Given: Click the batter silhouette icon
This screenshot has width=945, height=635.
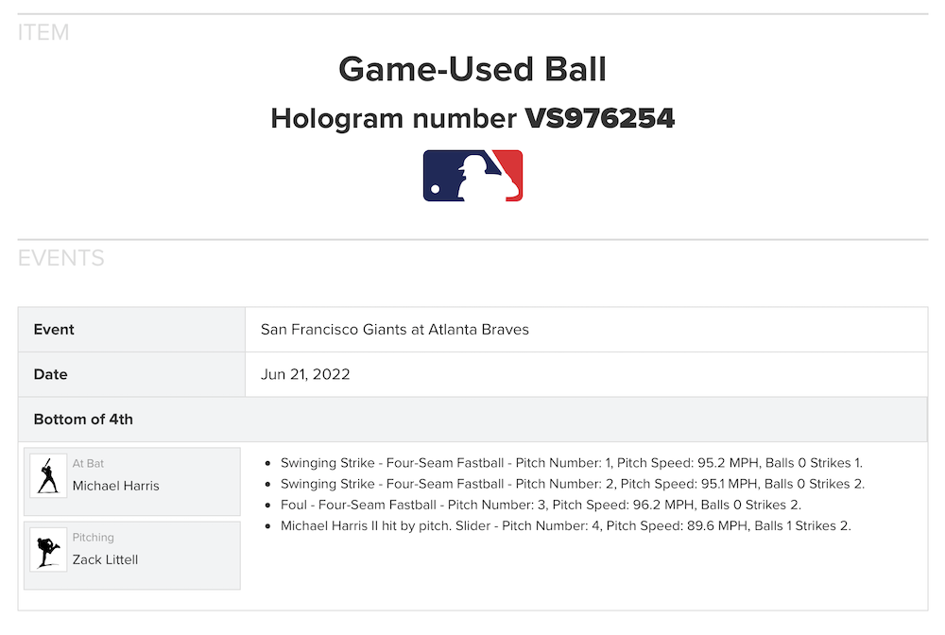Looking at the screenshot, I should 48,475.
